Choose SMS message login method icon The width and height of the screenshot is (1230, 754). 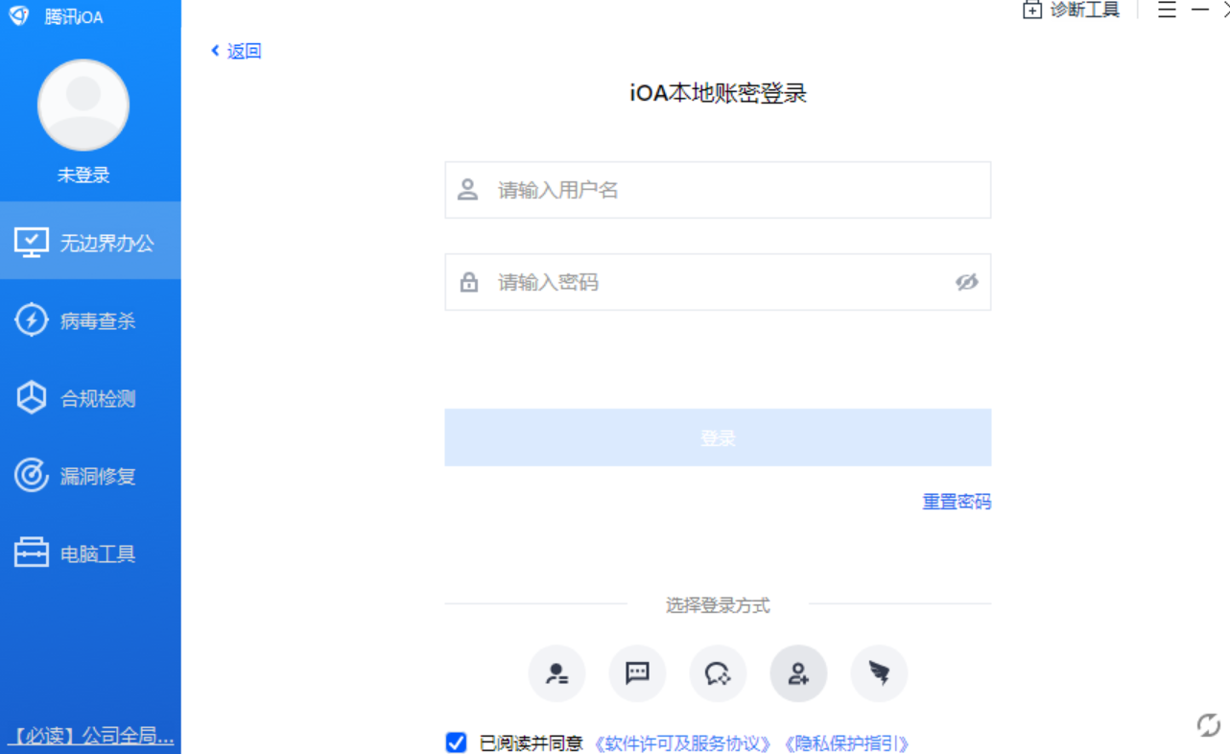pyautogui.click(x=637, y=673)
